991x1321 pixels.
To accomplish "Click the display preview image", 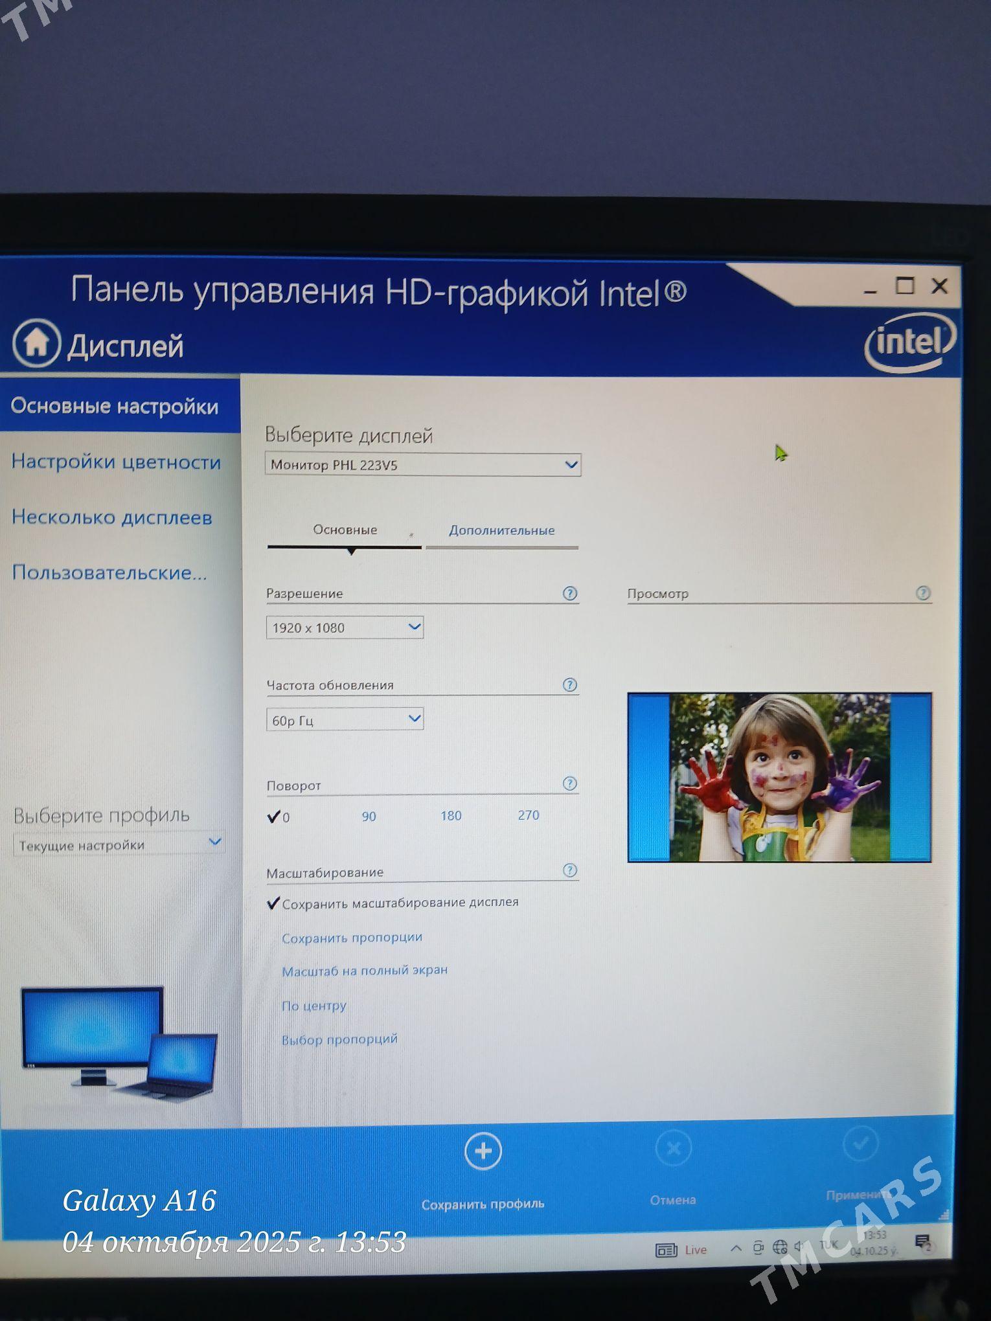I will [x=779, y=778].
